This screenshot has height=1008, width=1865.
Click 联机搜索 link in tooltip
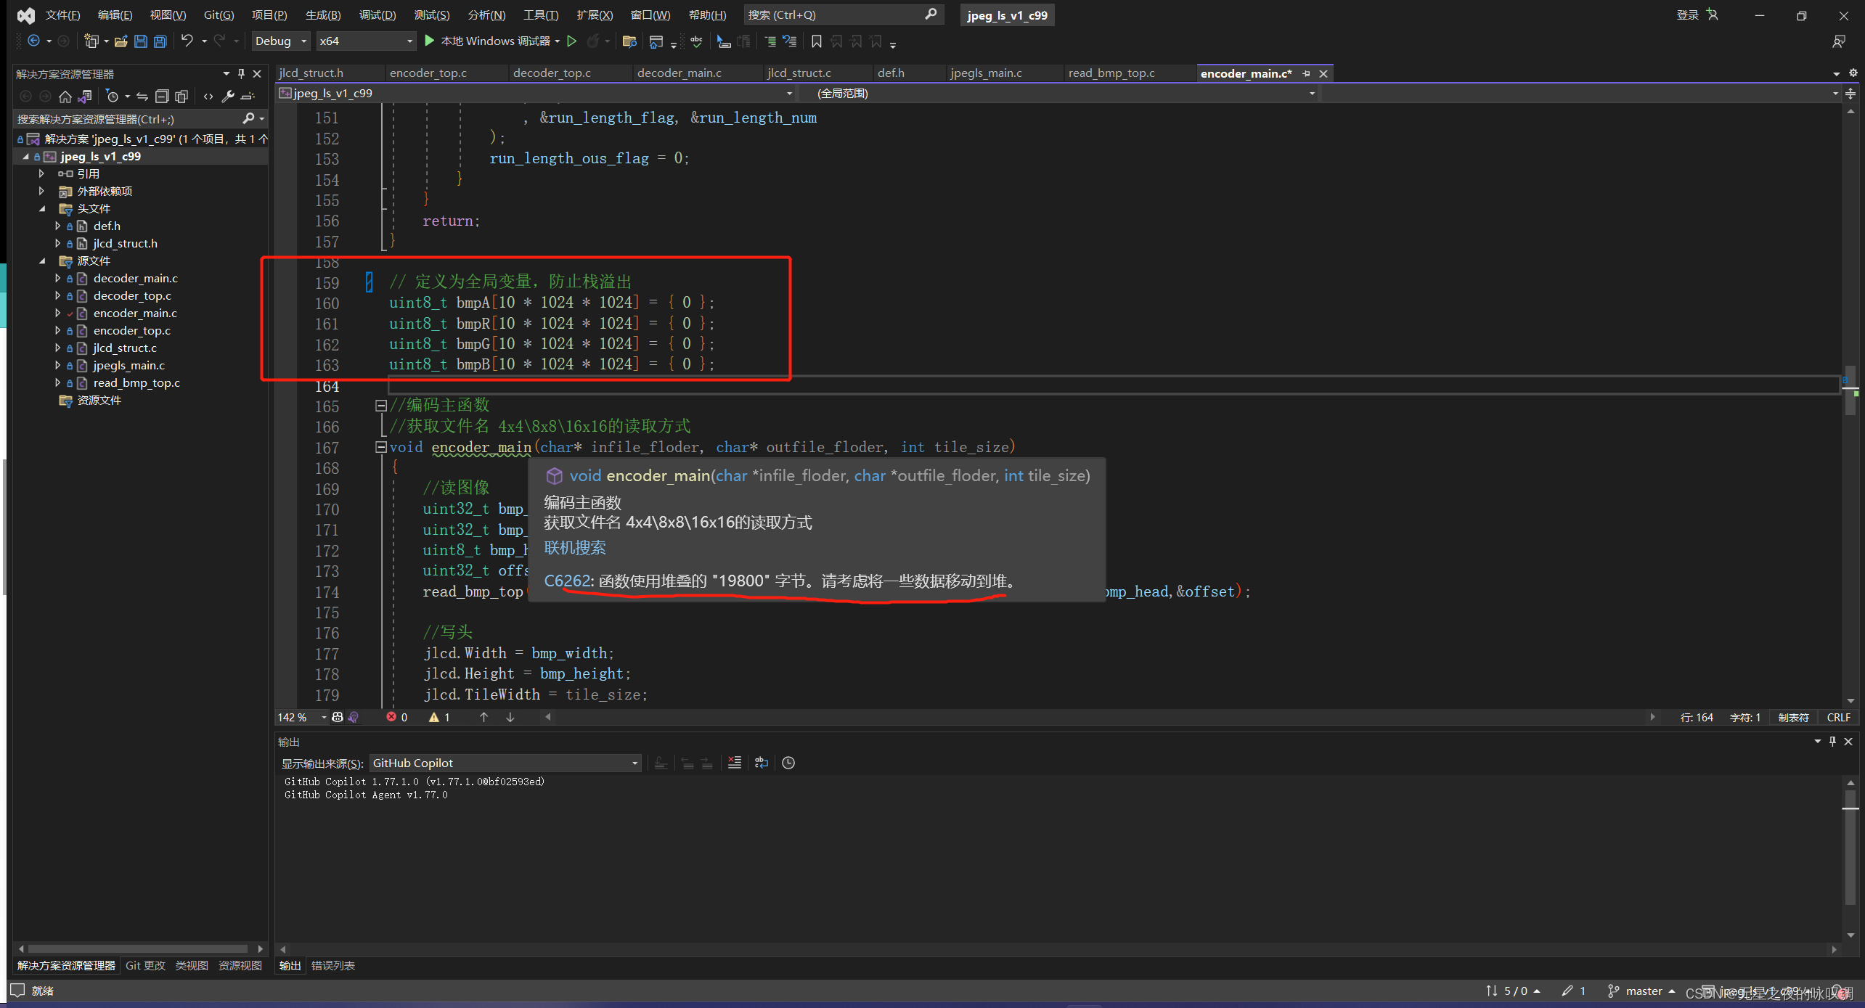[x=575, y=548]
